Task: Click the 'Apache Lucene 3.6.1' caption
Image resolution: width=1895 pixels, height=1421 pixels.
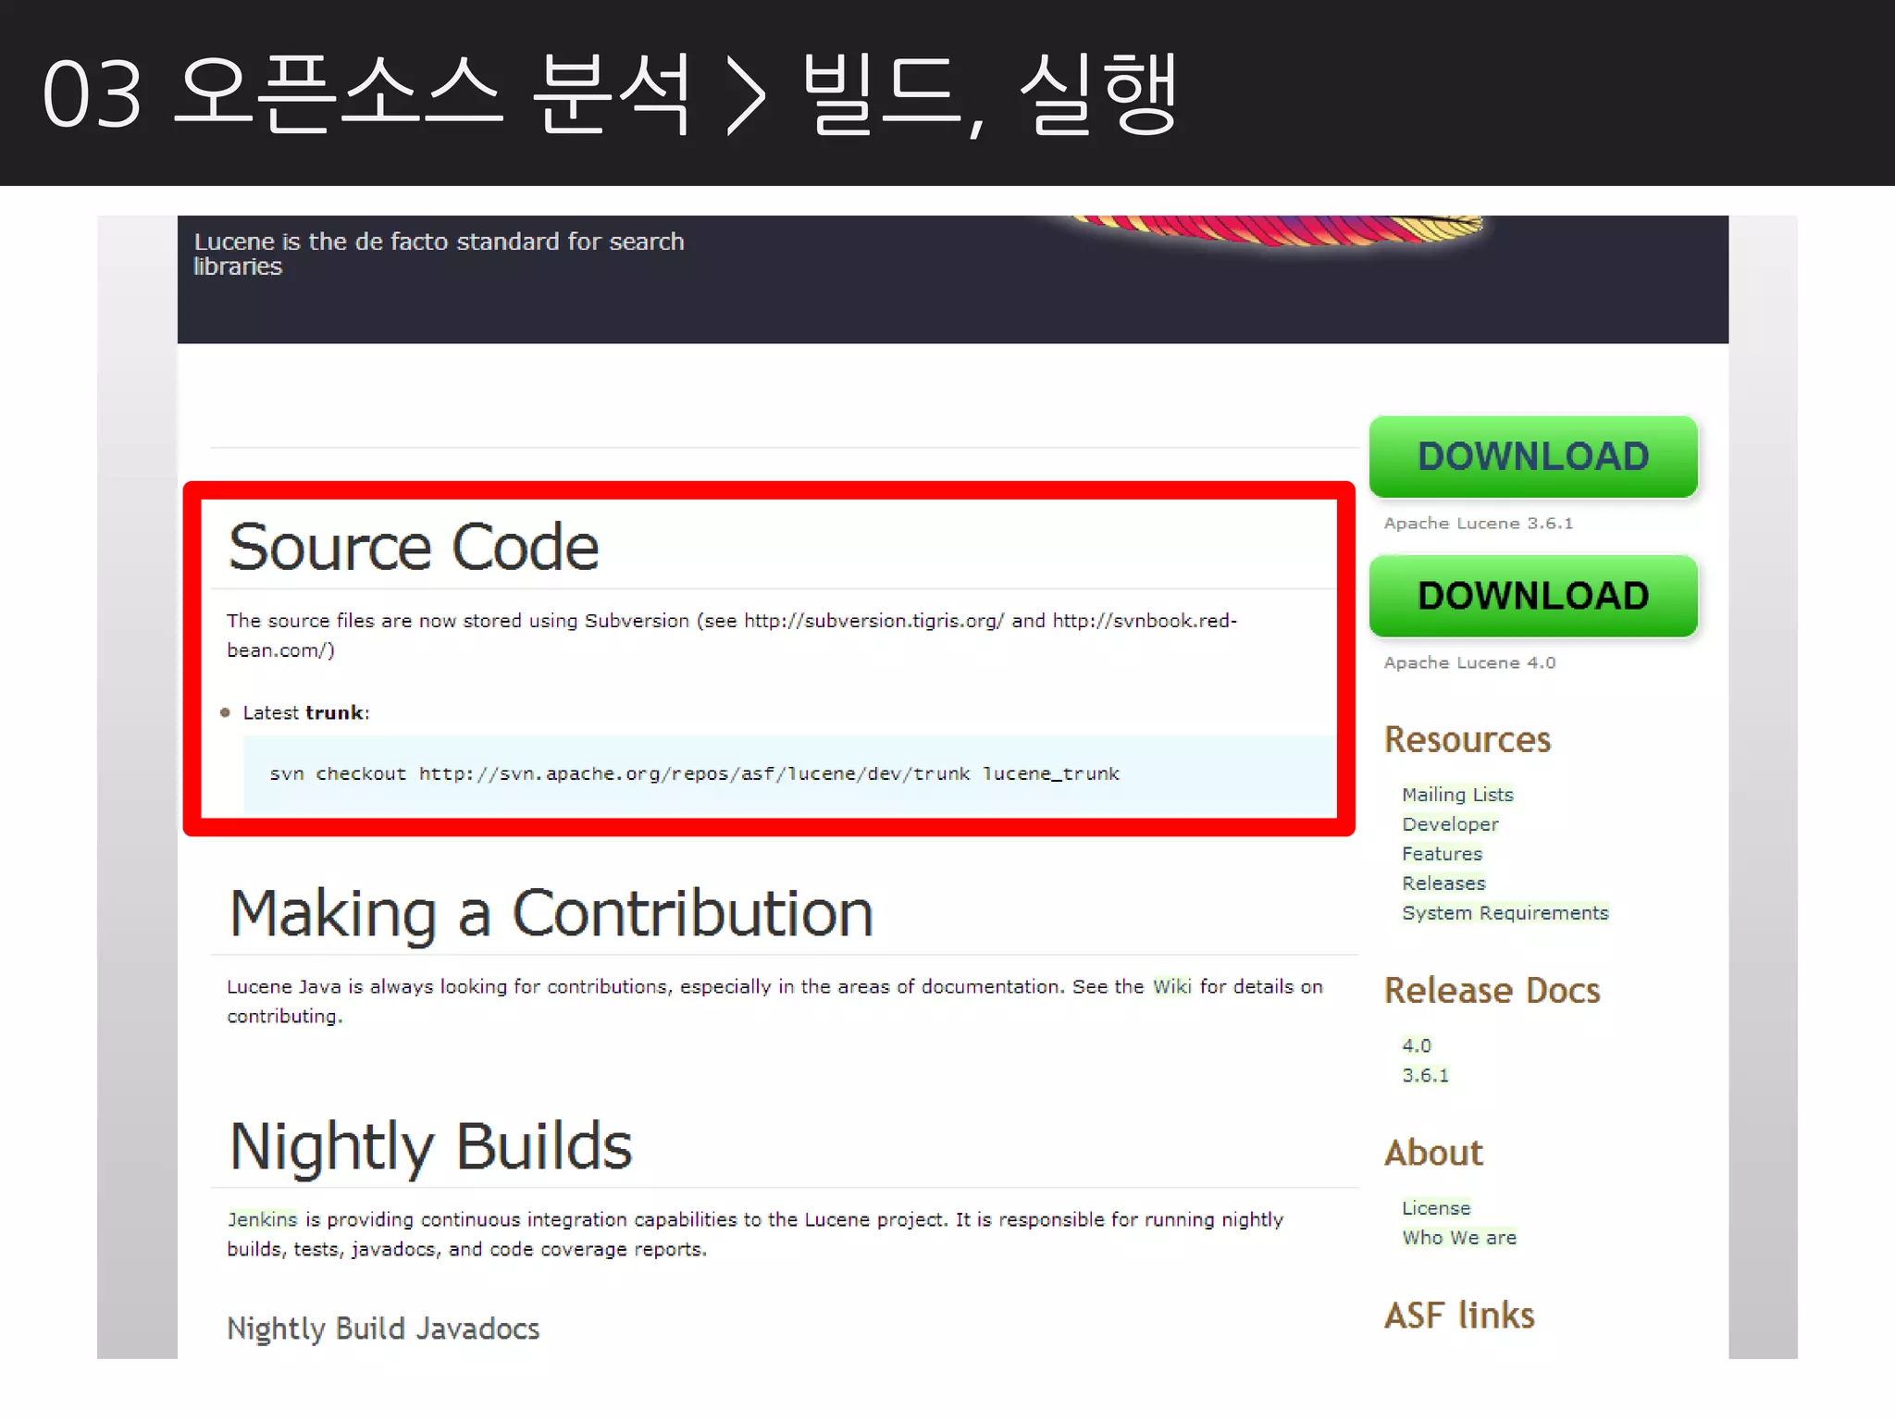Action: 1479,524
